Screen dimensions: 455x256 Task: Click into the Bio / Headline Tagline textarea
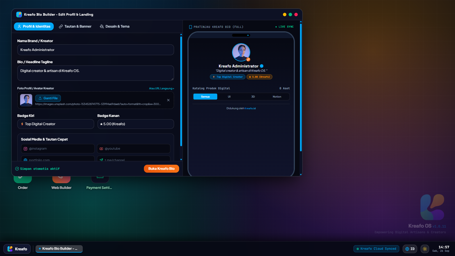coord(96,73)
